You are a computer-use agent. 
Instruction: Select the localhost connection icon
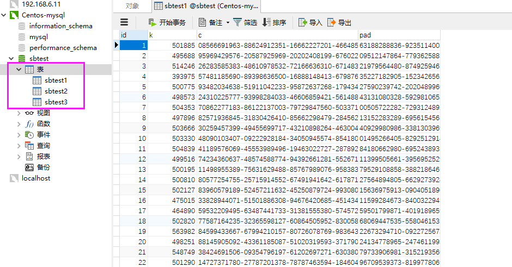[14, 178]
